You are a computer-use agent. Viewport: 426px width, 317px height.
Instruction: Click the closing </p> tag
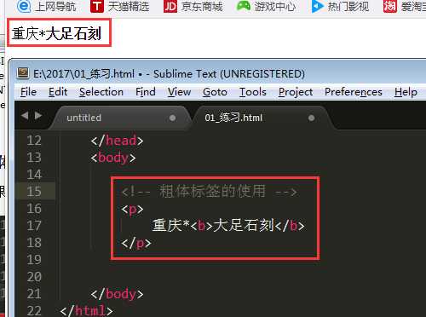[136, 244]
